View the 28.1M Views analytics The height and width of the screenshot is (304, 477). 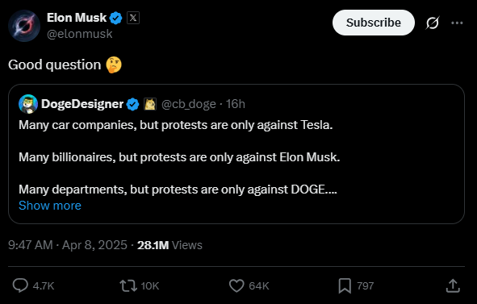(x=169, y=245)
